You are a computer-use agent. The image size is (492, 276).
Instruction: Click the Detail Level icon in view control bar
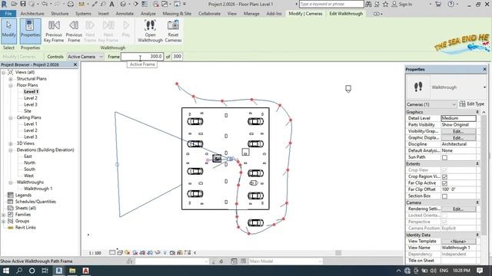[112, 252]
